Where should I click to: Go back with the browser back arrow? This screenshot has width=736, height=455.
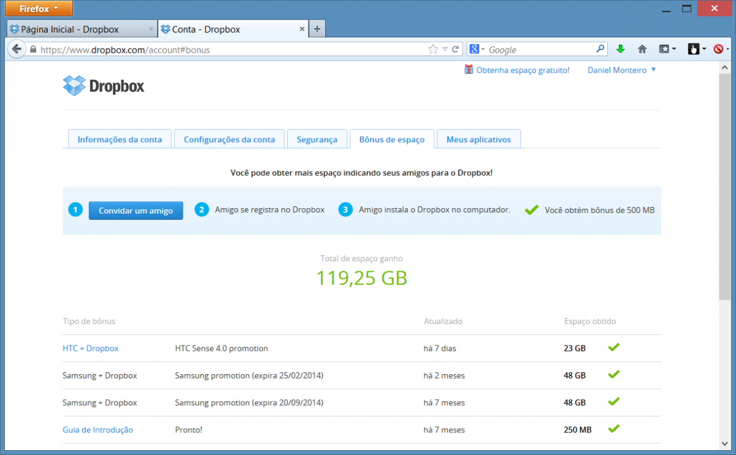[x=17, y=49]
